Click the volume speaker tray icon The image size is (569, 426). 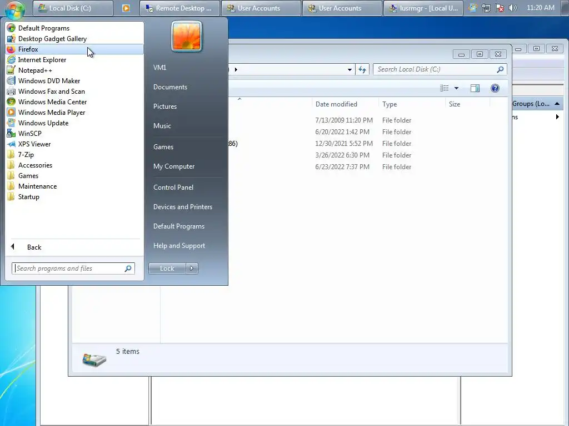(513, 8)
